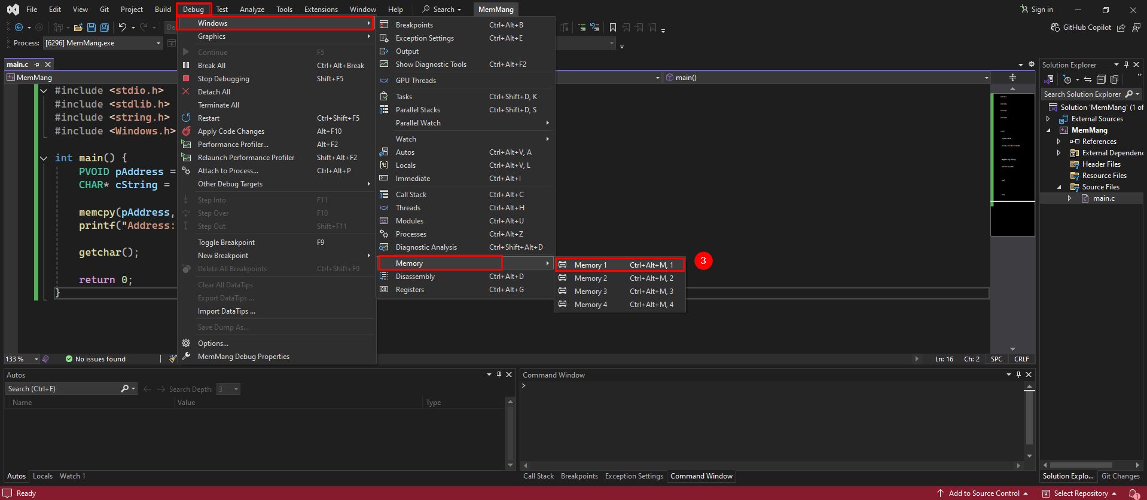Collapse main() code block
Image resolution: width=1147 pixels, height=500 pixels.
tap(44, 158)
